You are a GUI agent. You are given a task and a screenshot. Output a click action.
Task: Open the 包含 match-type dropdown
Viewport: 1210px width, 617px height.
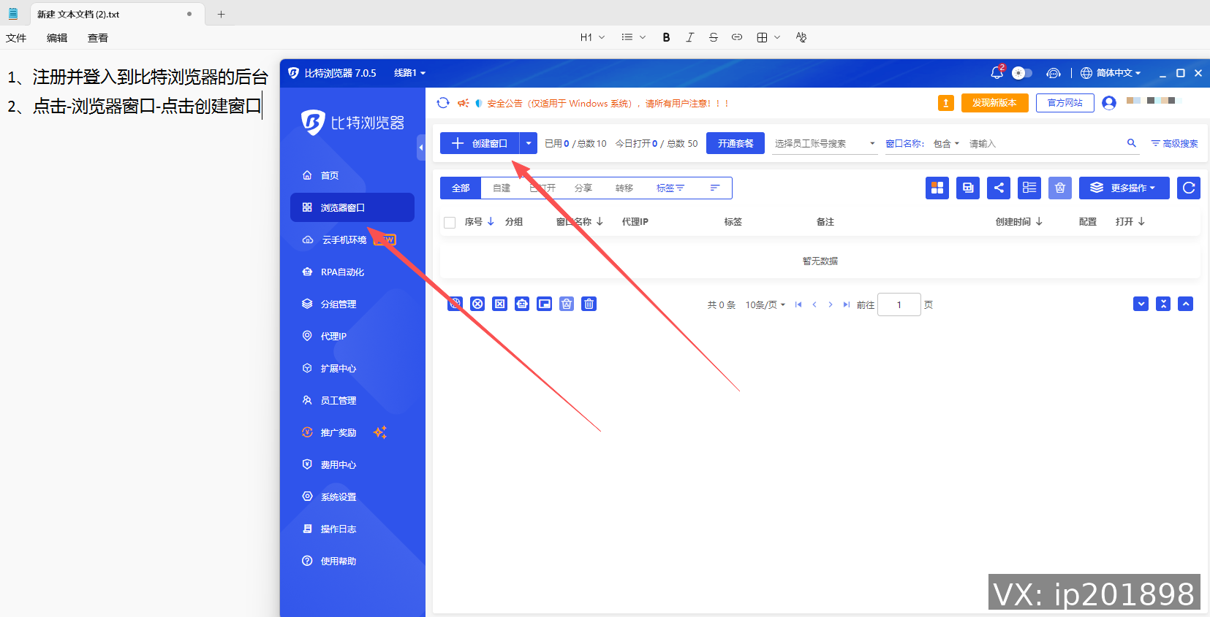point(946,144)
